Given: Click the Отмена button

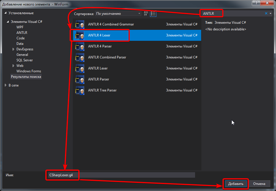Looking at the screenshot, I should [259, 184].
